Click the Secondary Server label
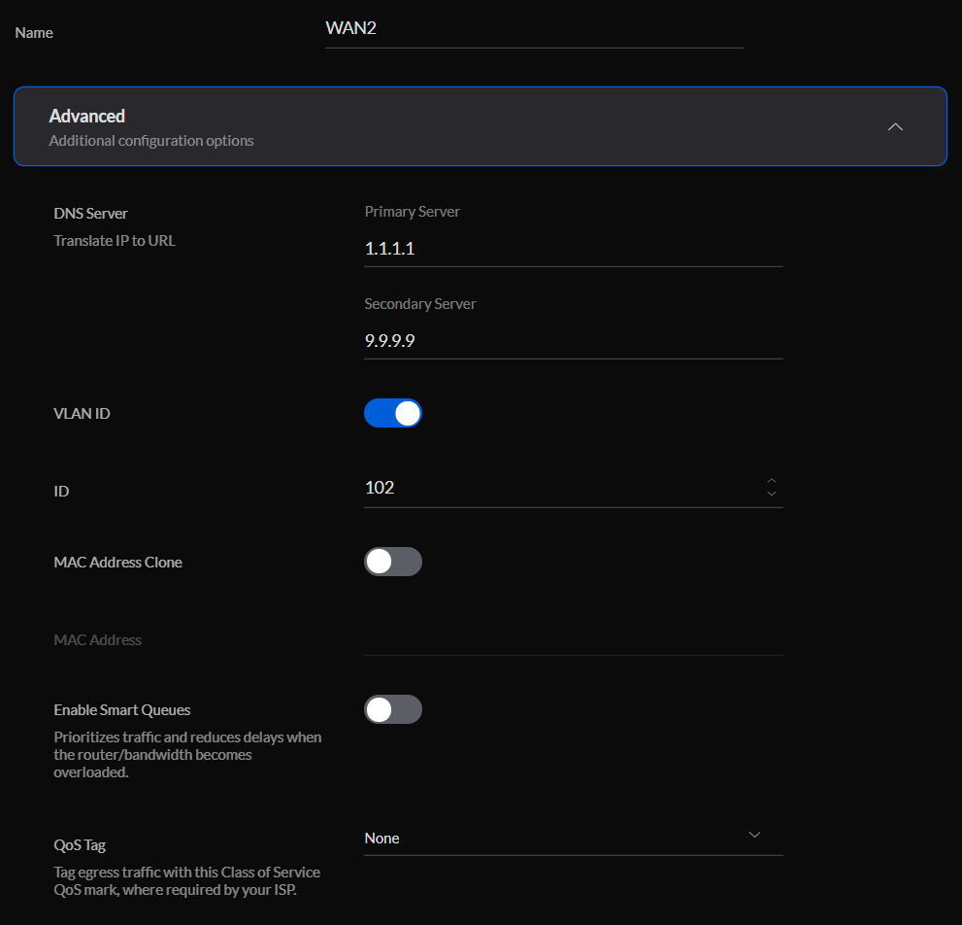 [420, 304]
